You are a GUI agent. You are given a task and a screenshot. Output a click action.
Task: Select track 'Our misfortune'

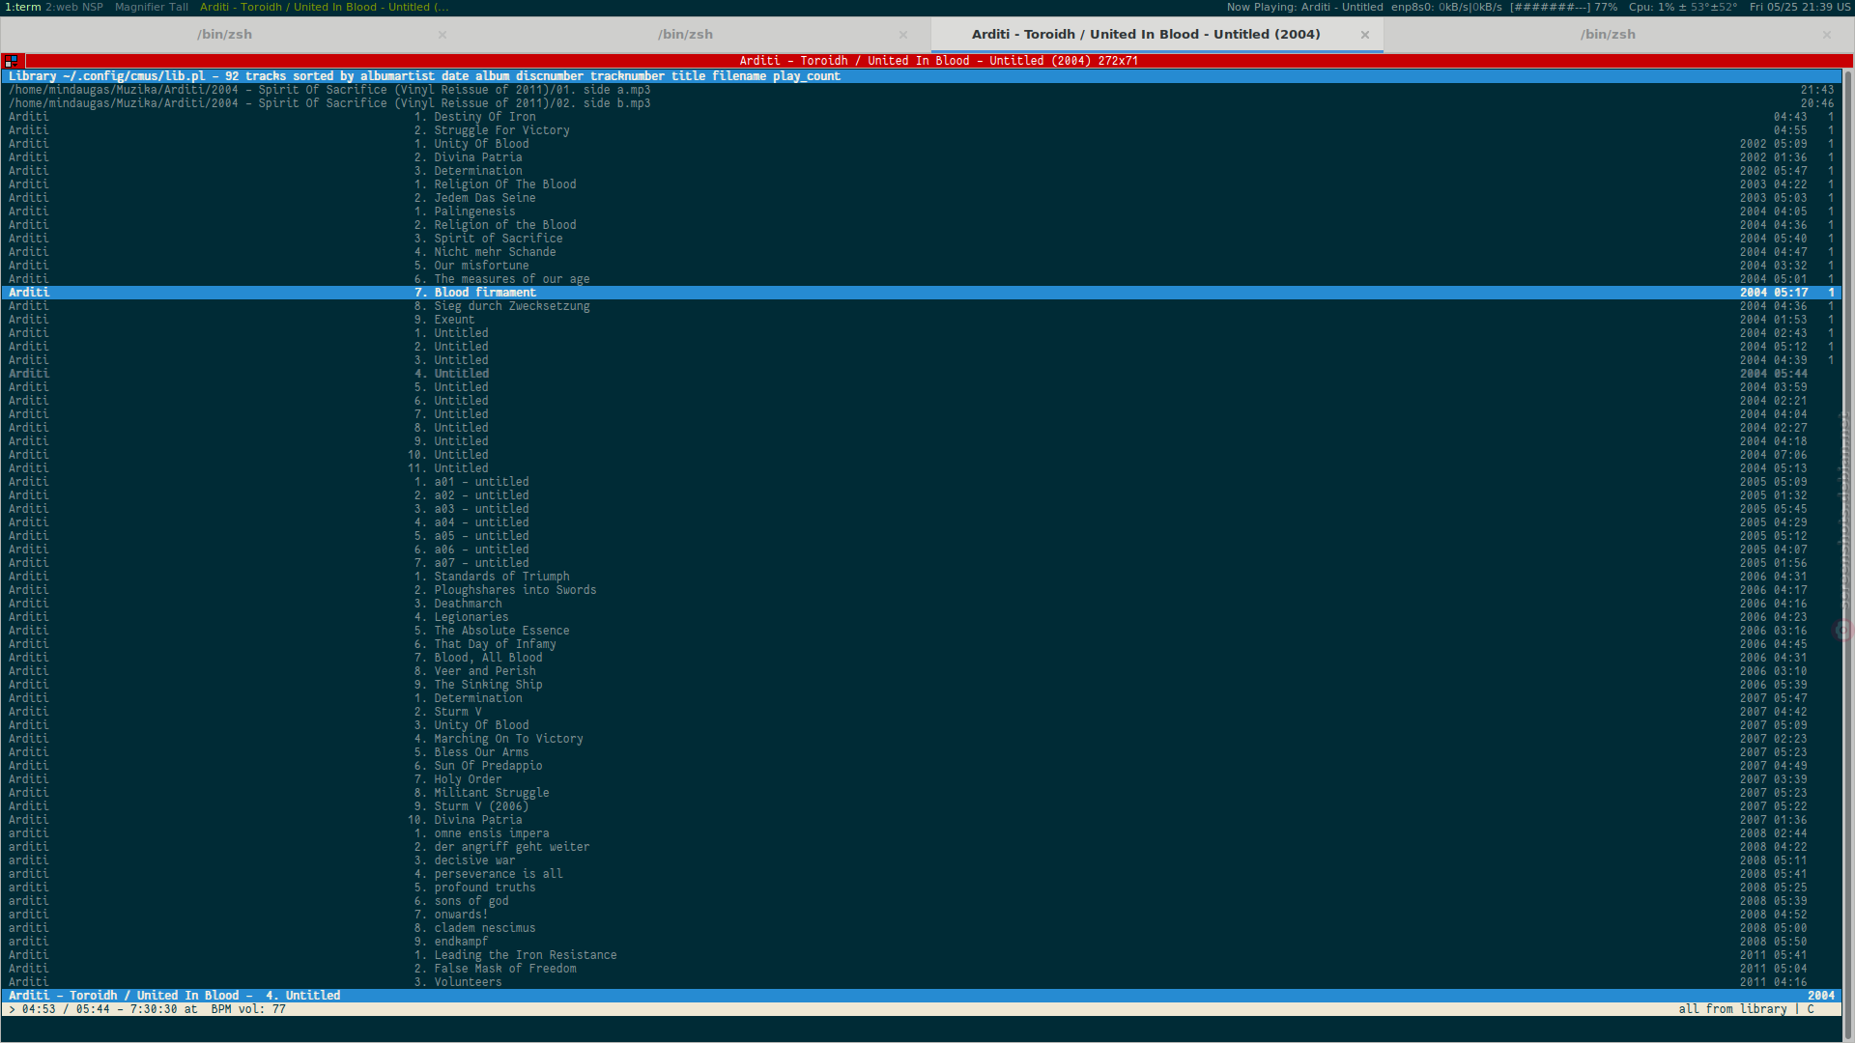[921, 266]
